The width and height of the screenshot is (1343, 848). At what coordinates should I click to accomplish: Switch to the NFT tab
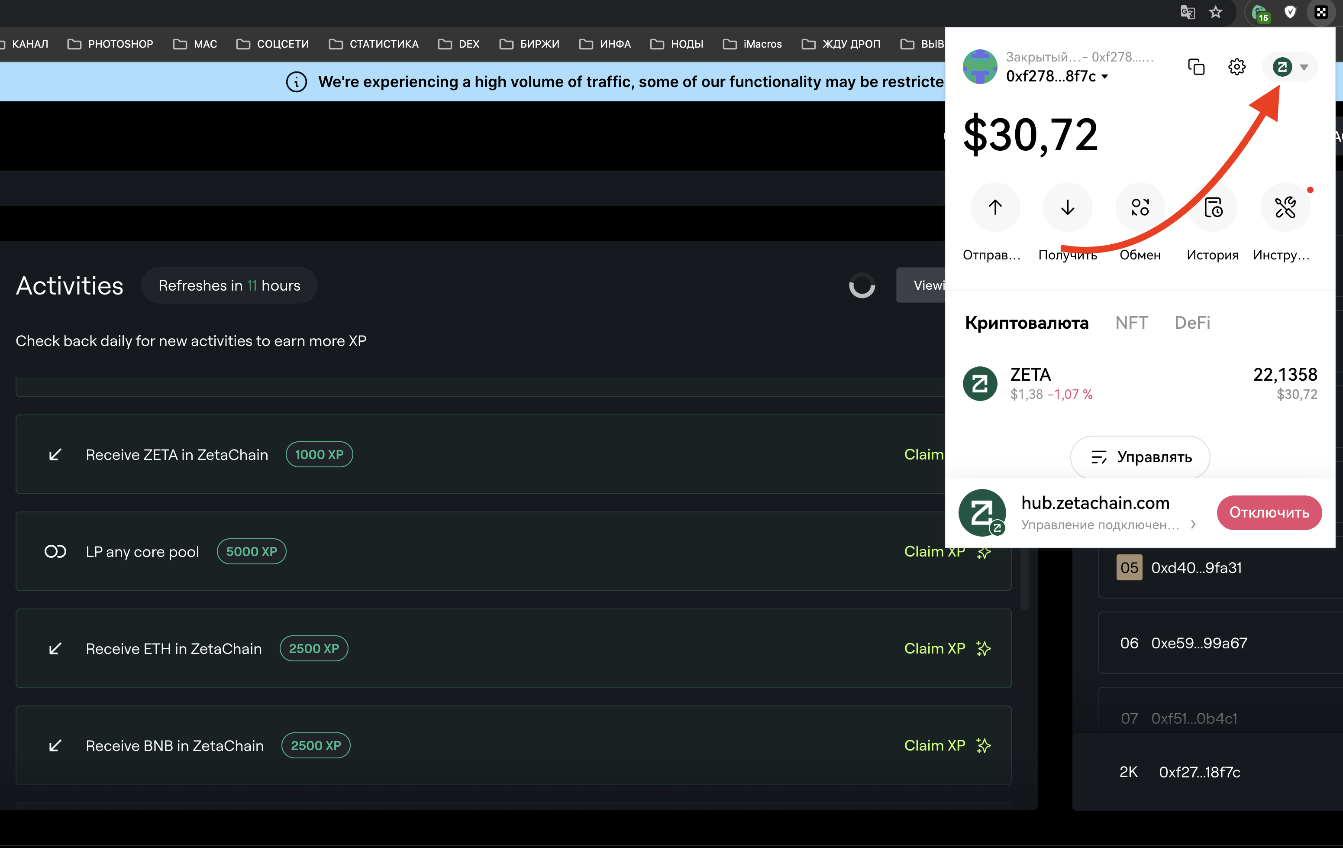tap(1131, 323)
